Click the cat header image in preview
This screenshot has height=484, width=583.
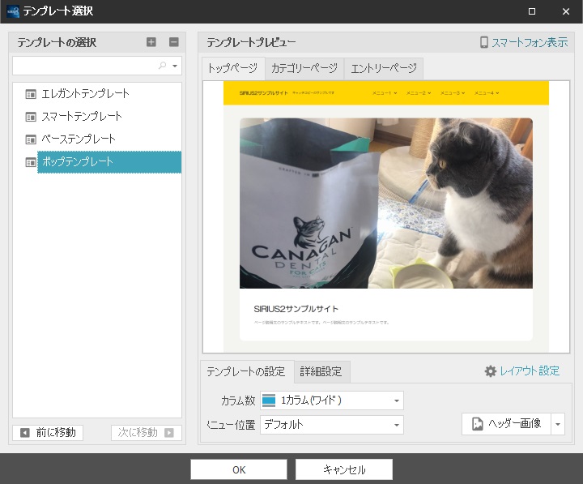tap(386, 203)
